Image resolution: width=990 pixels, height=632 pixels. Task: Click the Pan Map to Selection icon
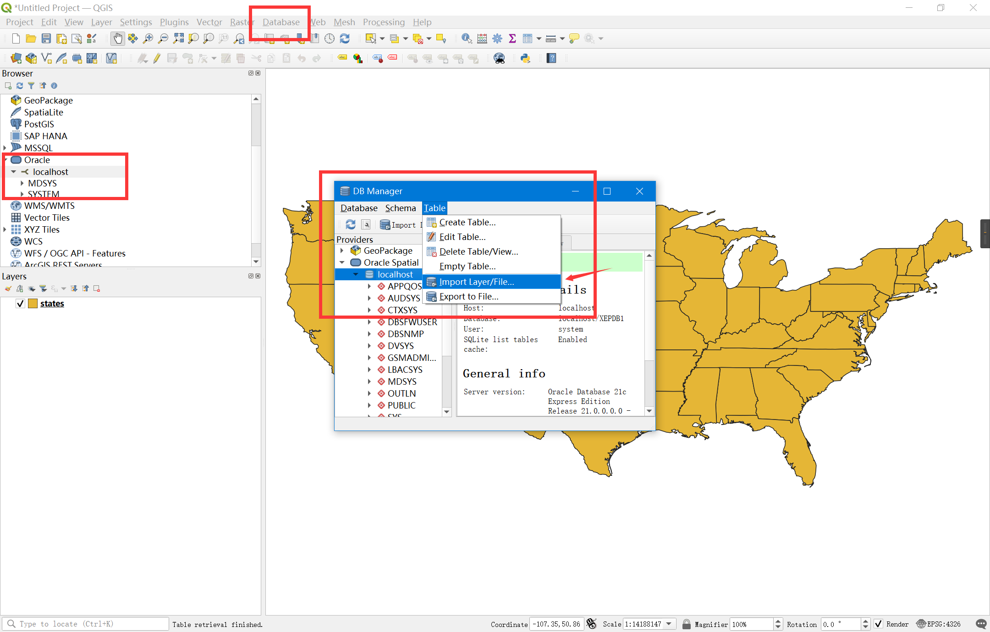[x=133, y=38]
